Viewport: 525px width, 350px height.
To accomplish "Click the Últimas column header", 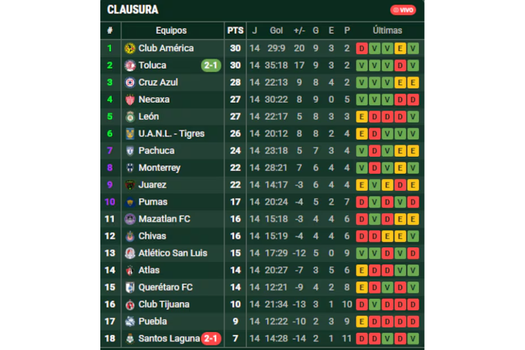I will pos(387,30).
